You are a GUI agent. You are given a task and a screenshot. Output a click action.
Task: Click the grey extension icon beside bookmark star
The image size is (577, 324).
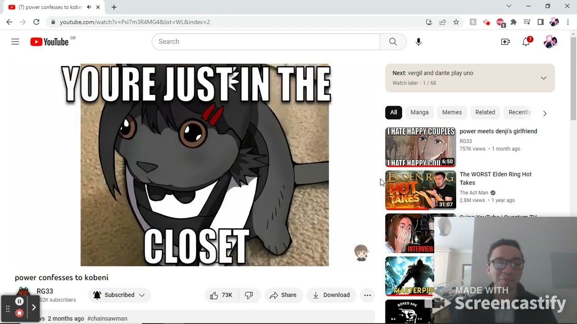(472, 22)
